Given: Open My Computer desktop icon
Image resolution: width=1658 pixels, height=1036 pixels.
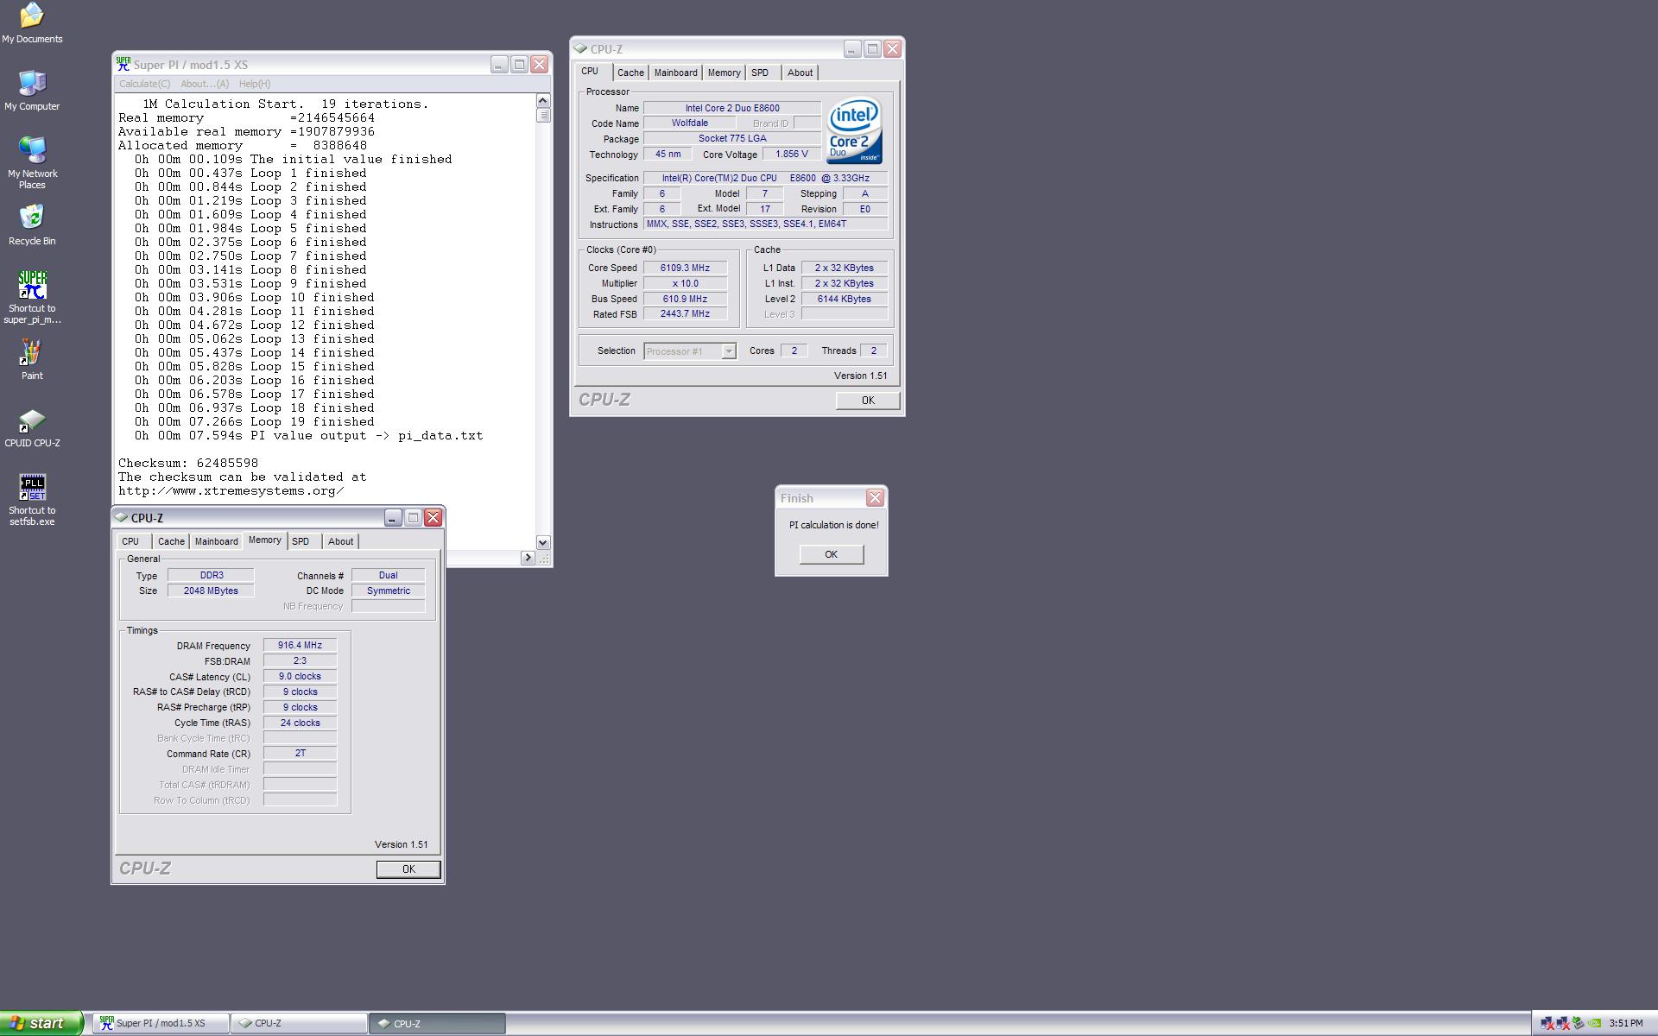Looking at the screenshot, I should coord(32,91).
